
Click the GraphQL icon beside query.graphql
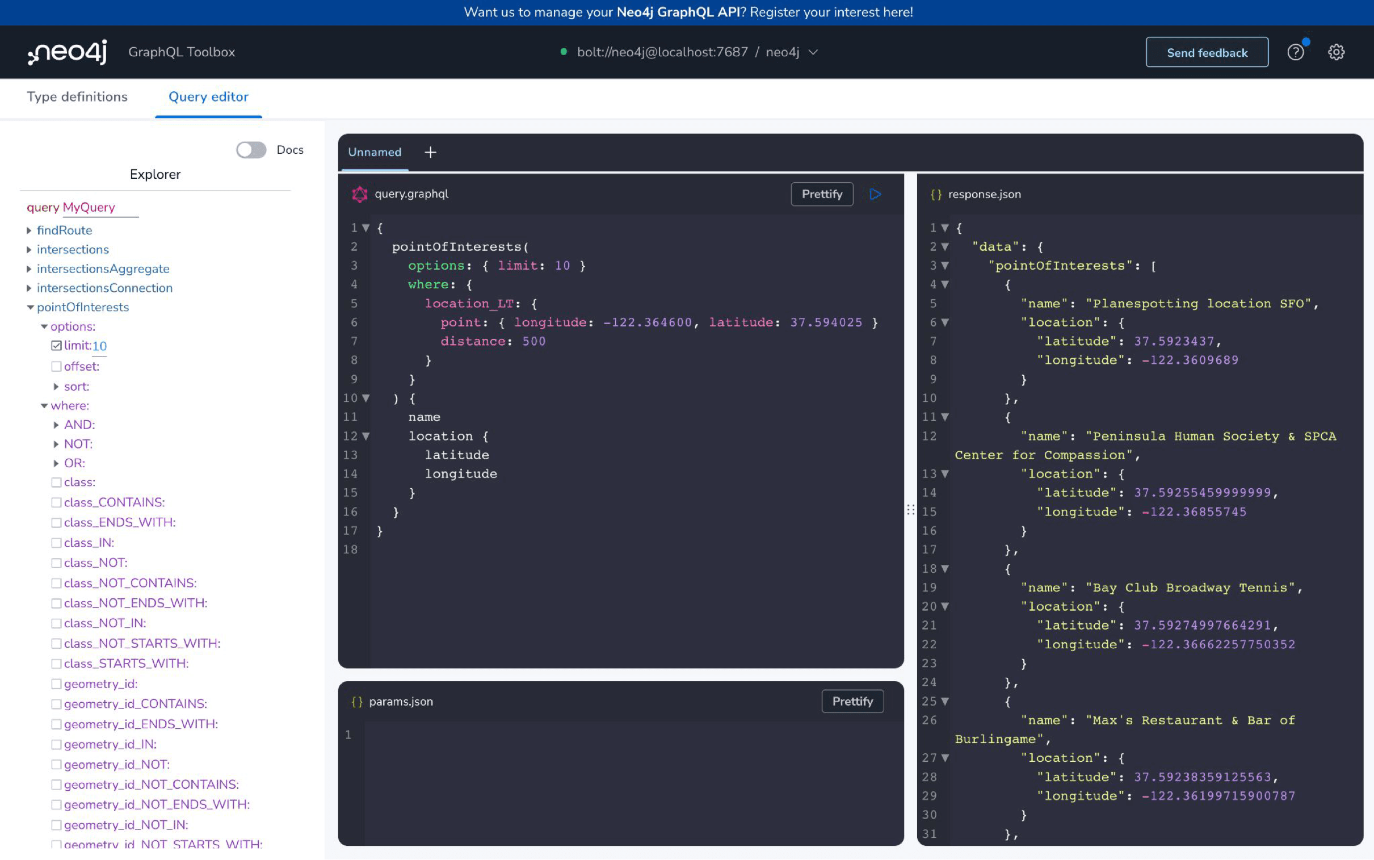359,194
